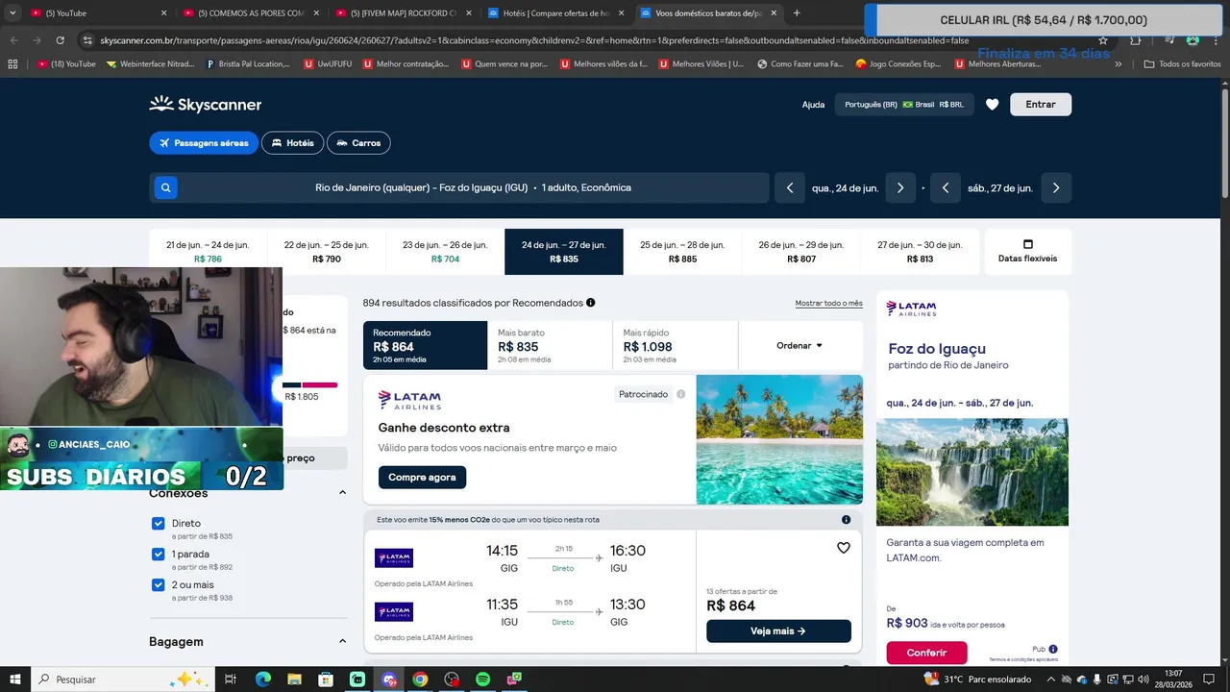The image size is (1230, 692).
Task: Click the Windows Pesquisar search box
Action: point(125,680)
